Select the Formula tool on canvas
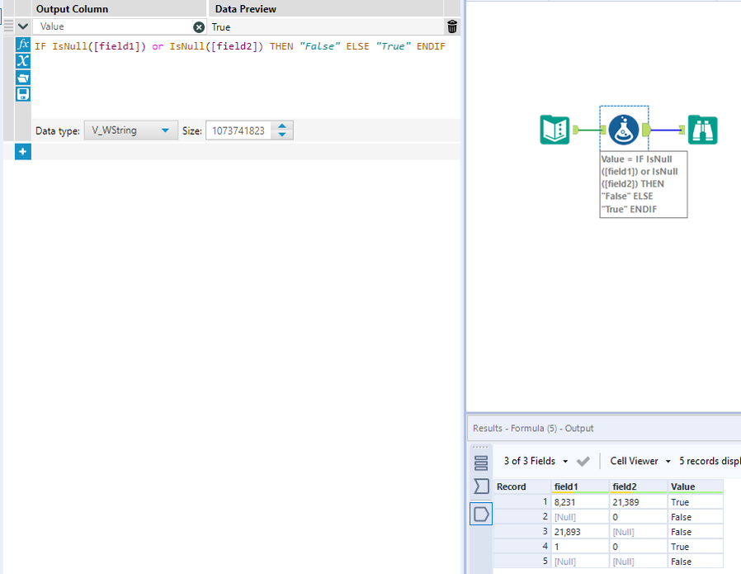The image size is (741, 574). (x=624, y=130)
